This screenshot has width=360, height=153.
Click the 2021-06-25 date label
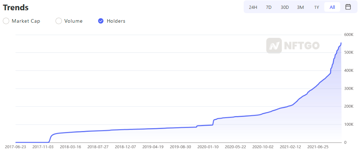pyautogui.click(x=318, y=147)
